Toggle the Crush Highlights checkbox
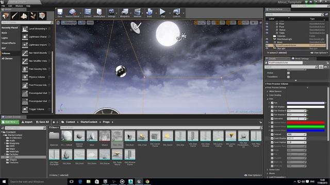This screenshot has width=330, height=185. coord(272,142)
